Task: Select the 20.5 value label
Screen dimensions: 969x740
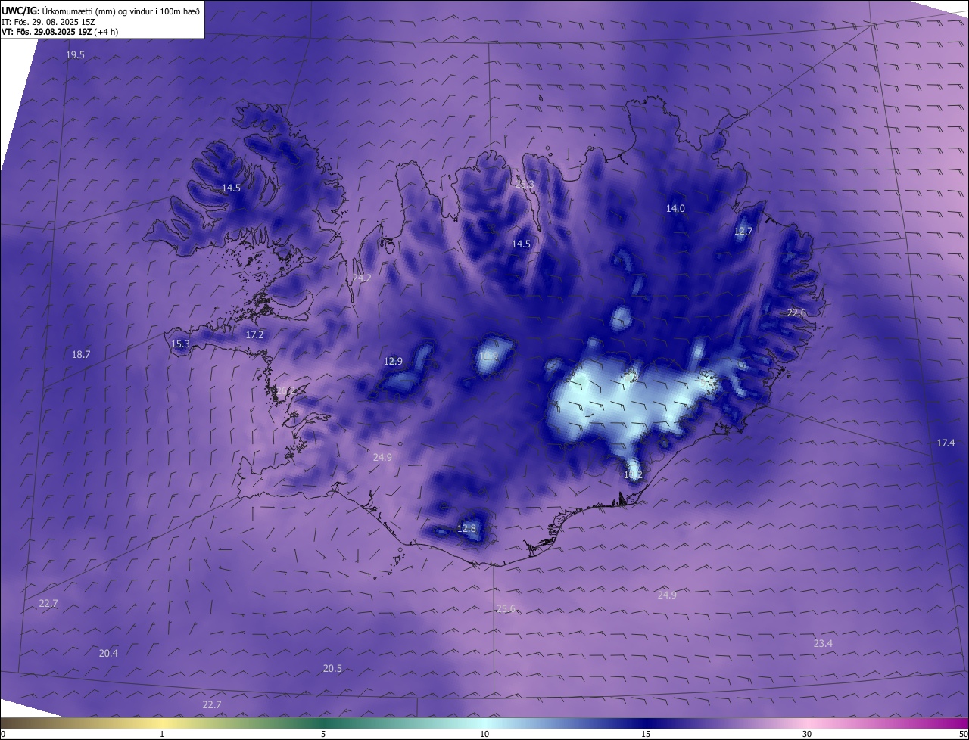Action: point(332,668)
